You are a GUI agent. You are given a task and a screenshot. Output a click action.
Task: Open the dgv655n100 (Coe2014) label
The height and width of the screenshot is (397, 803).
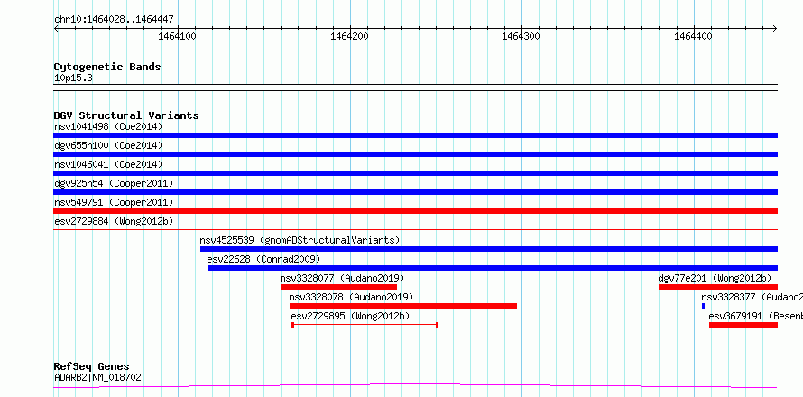point(108,145)
